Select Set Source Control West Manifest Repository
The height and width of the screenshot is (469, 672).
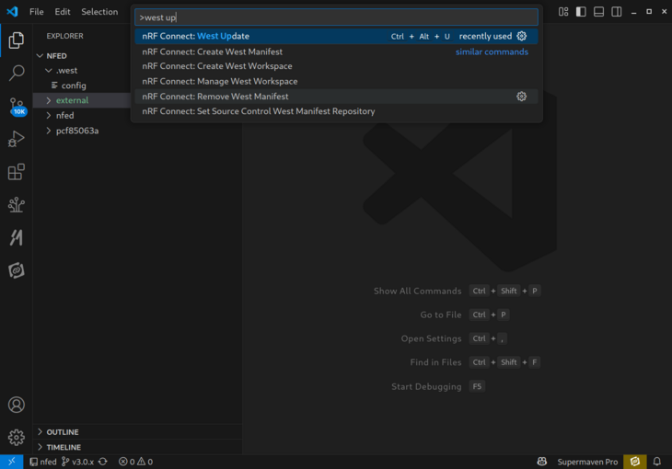[x=336, y=111]
